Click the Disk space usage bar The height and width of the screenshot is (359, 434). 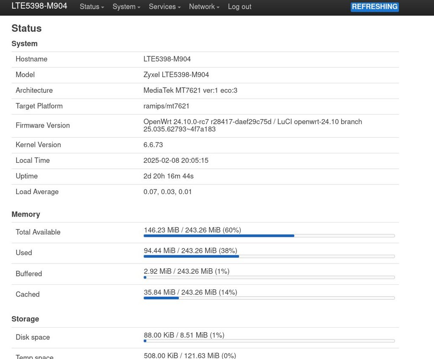pos(269,341)
